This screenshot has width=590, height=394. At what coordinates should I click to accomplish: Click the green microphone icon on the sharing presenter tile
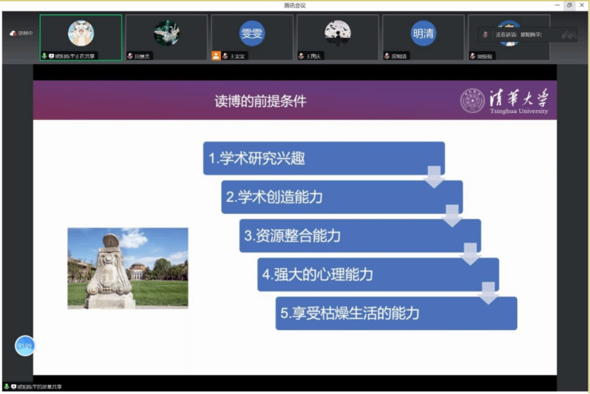click(x=44, y=56)
